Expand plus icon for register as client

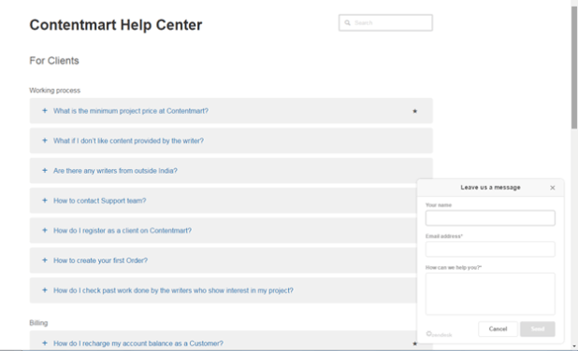[45, 230]
